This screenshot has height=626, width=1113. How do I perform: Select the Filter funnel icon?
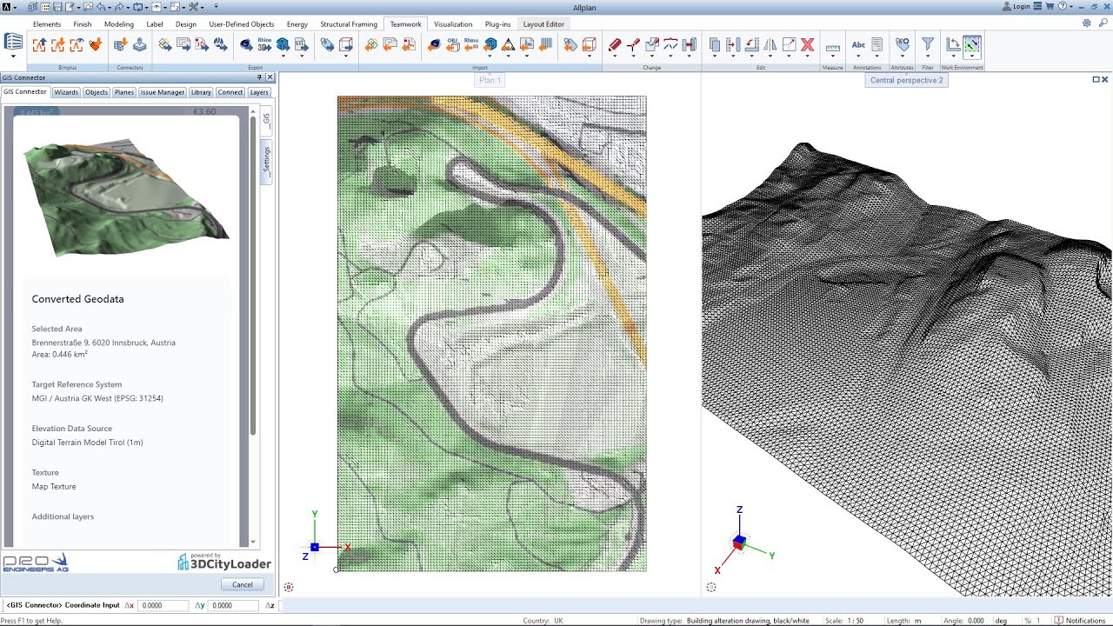(928, 44)
